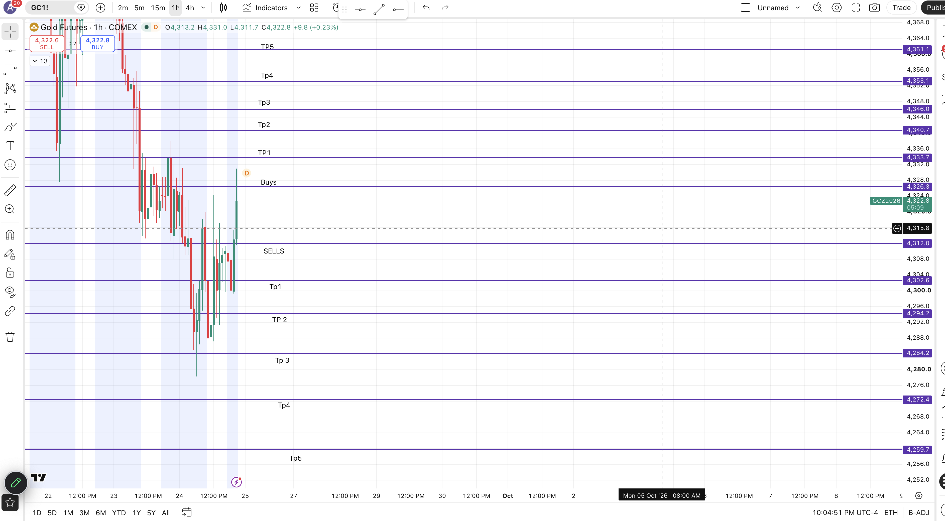Image resolution: width=945 pixels, height=521 pixels.
Task: Take a snapshot with the camera icon
Action: pos(875,8)
